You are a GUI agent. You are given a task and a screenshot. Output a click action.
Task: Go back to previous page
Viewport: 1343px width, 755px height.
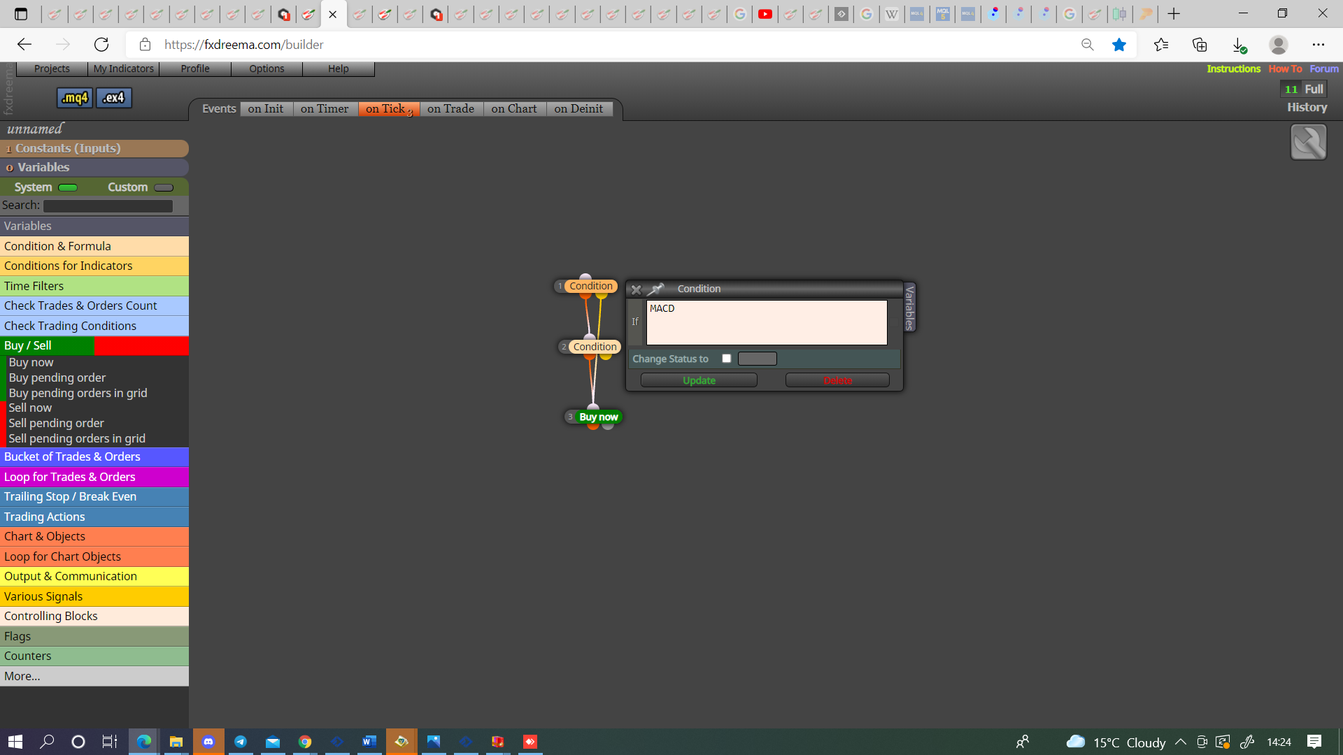click(x=24, y=45)
